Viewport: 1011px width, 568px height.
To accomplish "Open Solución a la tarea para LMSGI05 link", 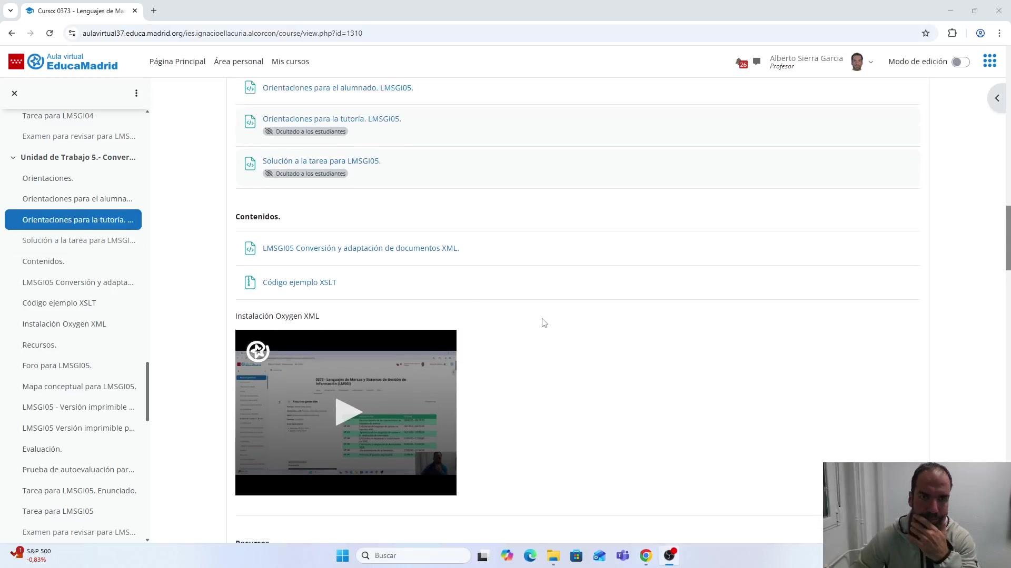I will [321, 161].
